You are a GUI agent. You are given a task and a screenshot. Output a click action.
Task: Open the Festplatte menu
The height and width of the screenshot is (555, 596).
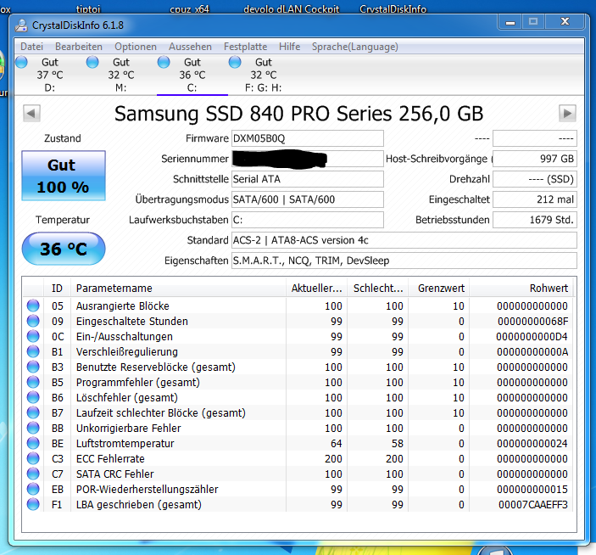[x=245, y=47]
